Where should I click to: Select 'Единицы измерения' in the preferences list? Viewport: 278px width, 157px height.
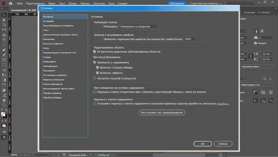click(53, 44)
